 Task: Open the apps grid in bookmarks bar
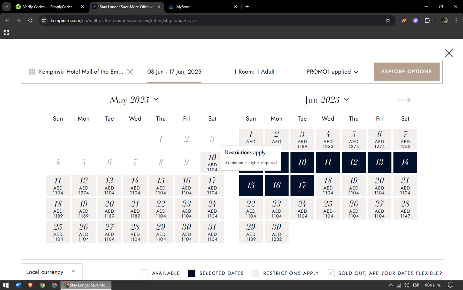[6, 32]
